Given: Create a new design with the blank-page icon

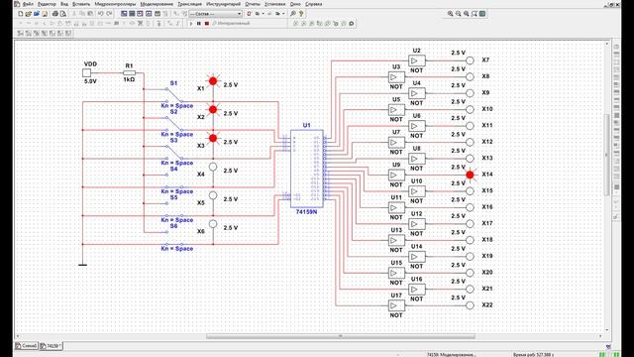Looking at the screenshot, I should pyautogui.click(x=21, y=14).
